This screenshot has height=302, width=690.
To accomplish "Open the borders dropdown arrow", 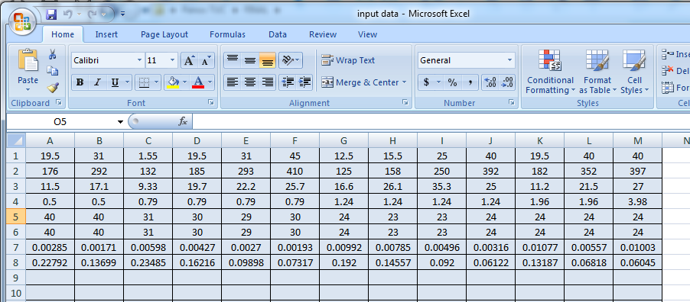I will tap(156, 82).
